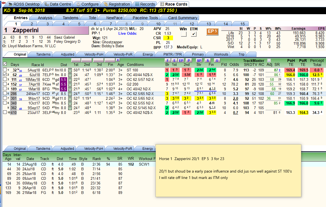Click the Live Odds label
The image size is (326, 207).
pyautogui.click(x=128, y=33)
